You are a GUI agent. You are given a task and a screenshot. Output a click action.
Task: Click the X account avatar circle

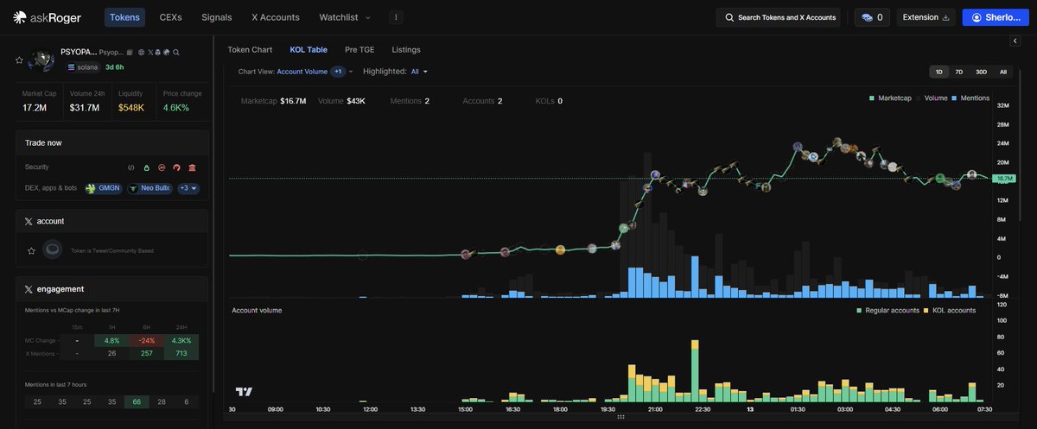[53, 249]
